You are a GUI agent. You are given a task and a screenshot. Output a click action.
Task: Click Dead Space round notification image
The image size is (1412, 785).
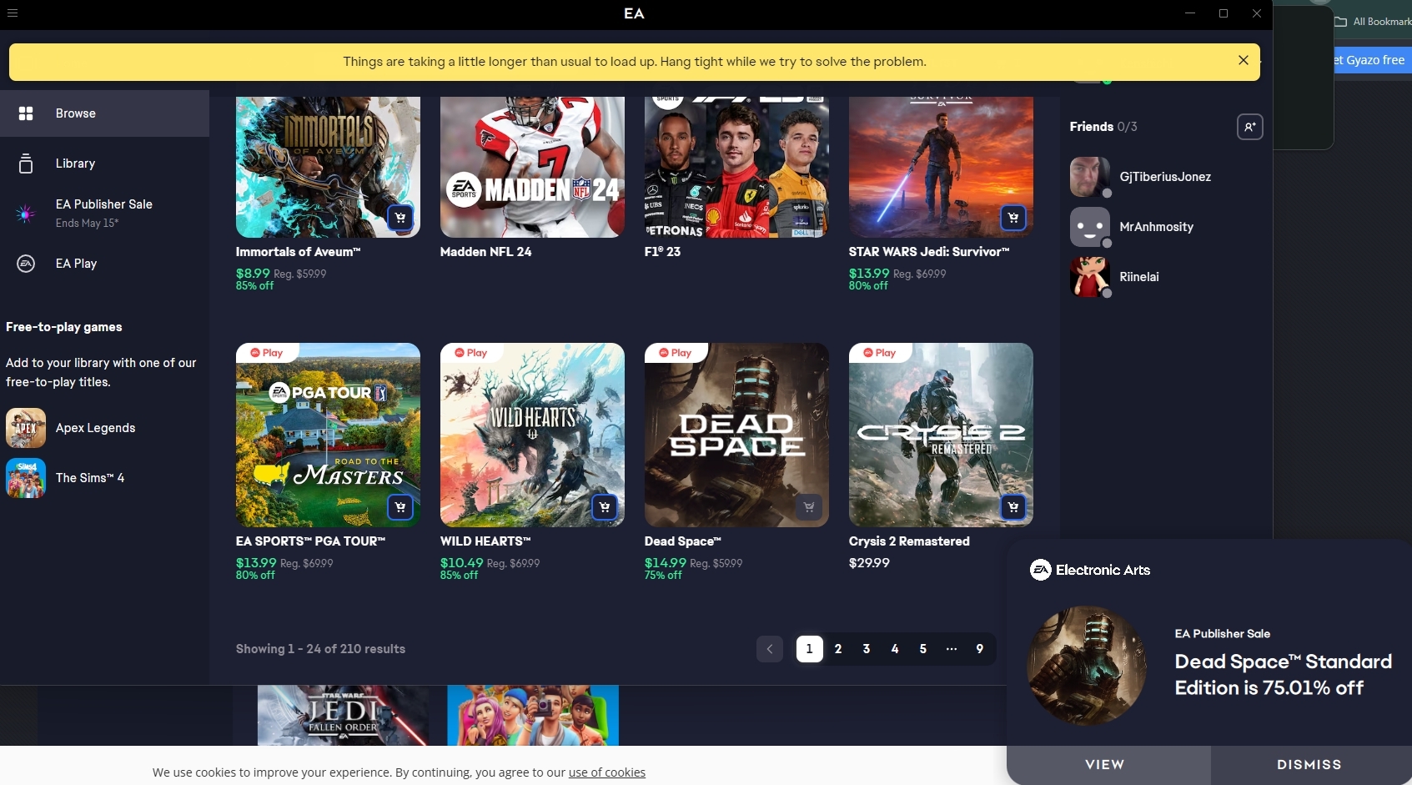pyautogui.click(x=1087, y=666)
